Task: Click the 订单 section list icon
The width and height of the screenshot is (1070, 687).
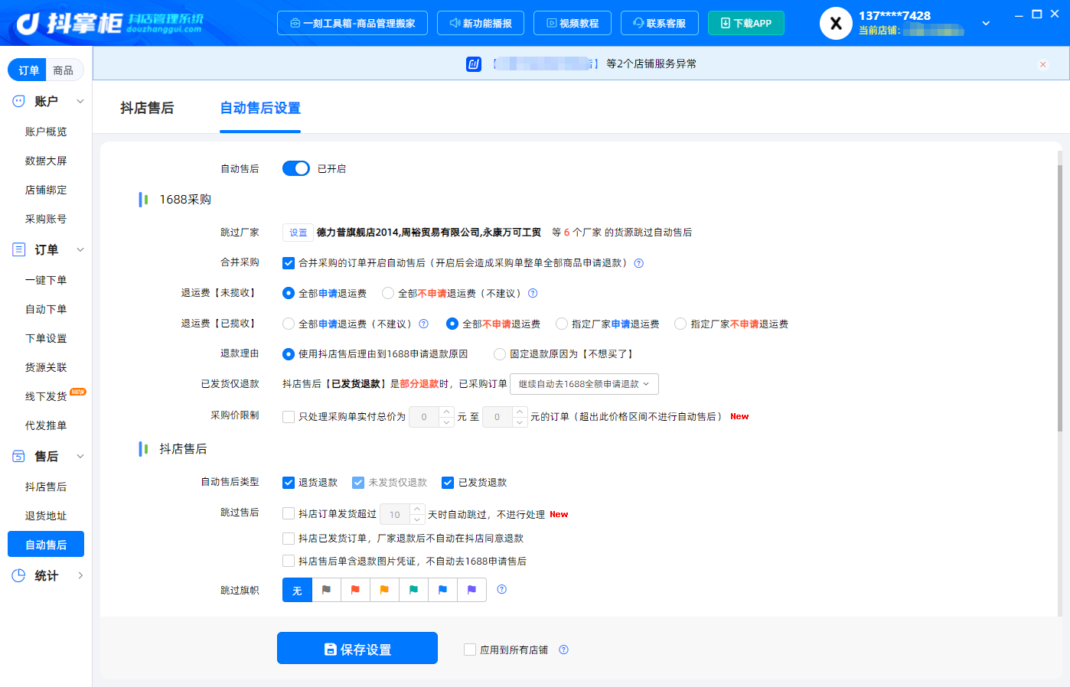Action: point(18,249)
